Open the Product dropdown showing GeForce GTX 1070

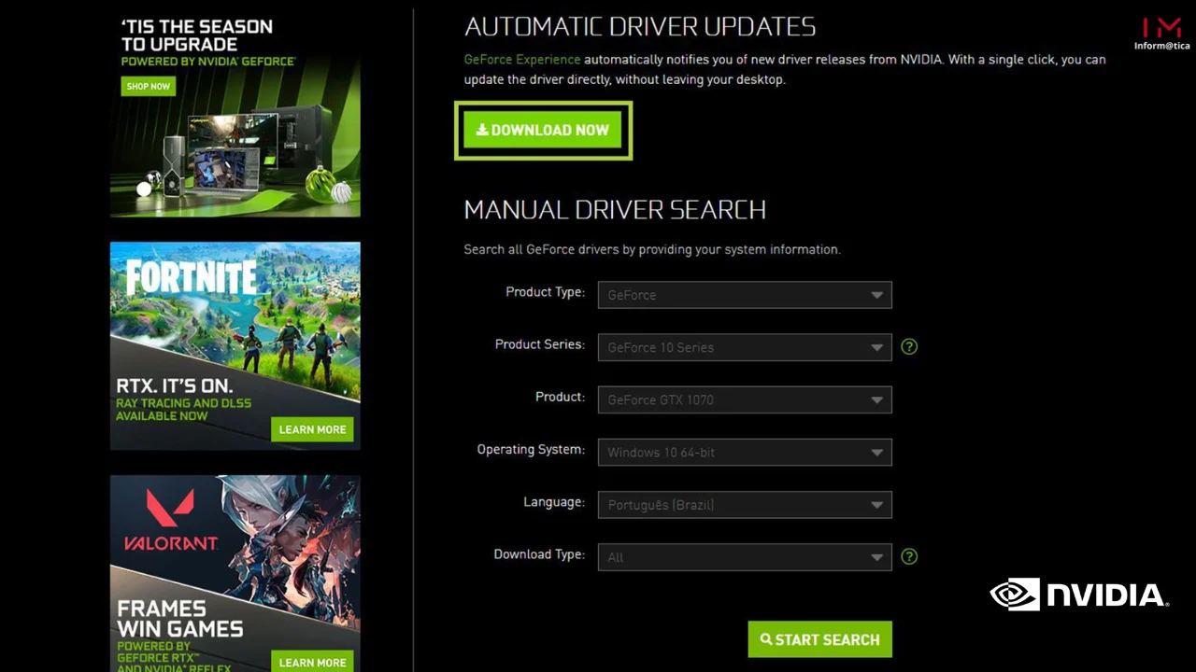(x=745, y=399)
